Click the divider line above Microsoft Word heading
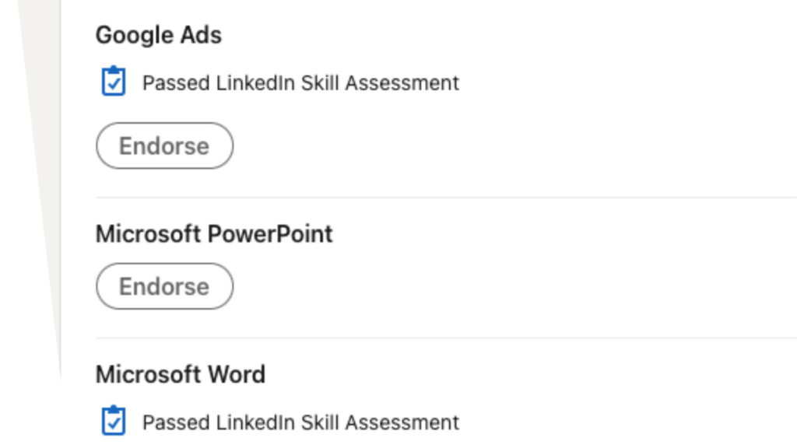The width and height of the screenshot is (797, 448). point(446,338)
